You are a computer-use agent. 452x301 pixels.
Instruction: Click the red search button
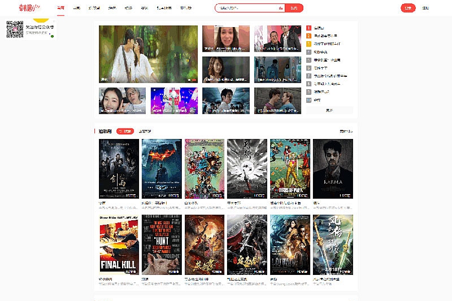(294, 8)
